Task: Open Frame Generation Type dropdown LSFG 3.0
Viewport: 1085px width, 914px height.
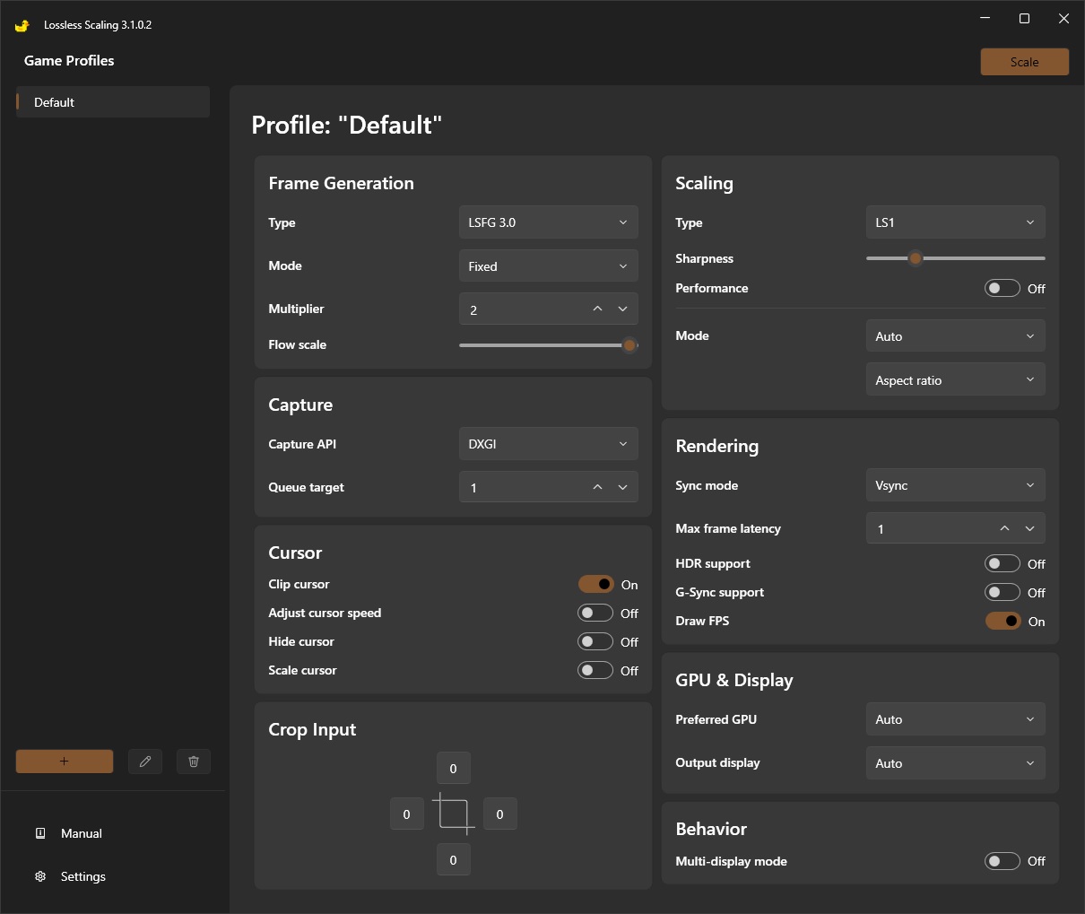Action: pos(548,222)
